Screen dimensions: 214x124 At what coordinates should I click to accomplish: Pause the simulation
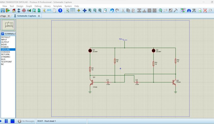point(6,121)
